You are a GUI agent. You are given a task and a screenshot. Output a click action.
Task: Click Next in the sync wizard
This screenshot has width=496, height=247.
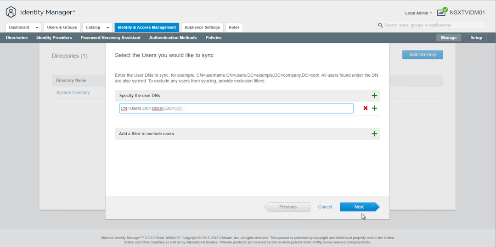tap(360, 207)
